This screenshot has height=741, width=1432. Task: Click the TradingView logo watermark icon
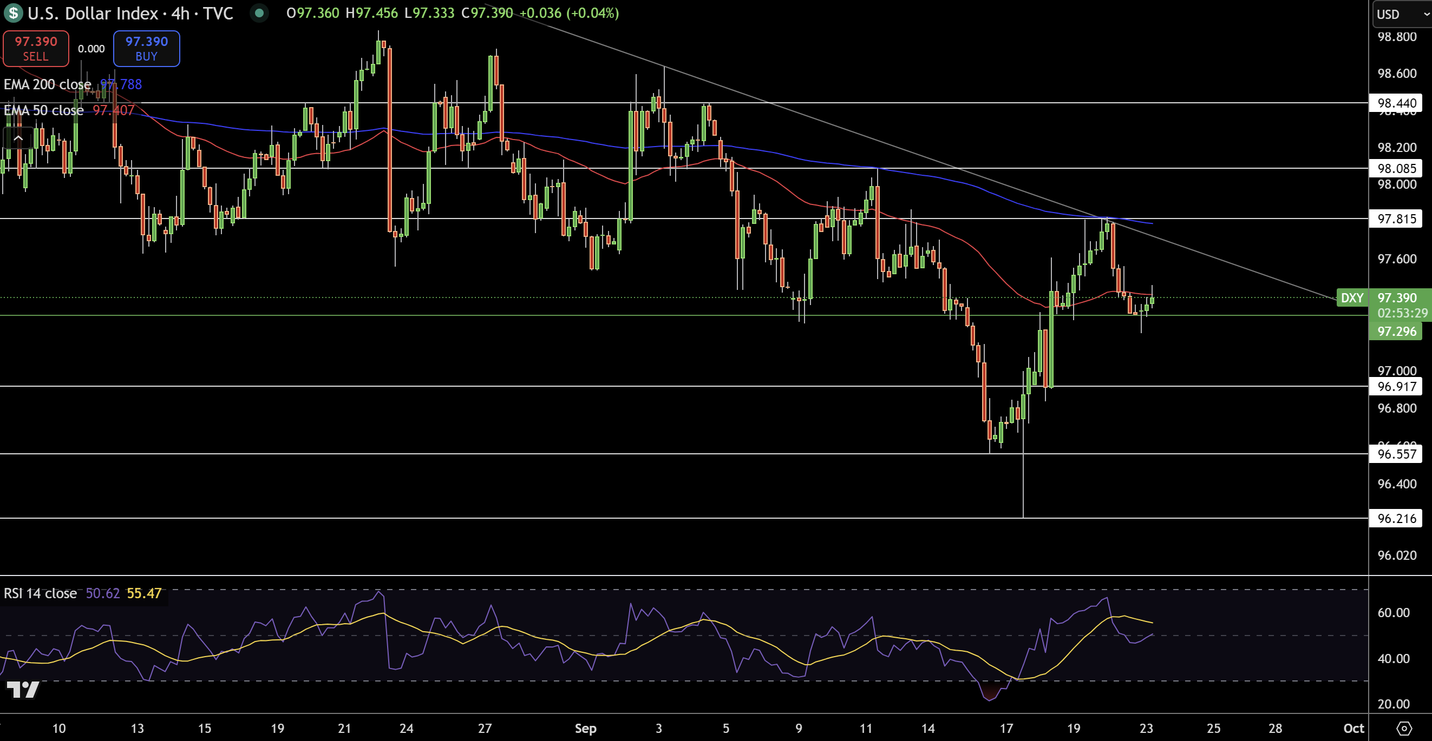[23, 689]
